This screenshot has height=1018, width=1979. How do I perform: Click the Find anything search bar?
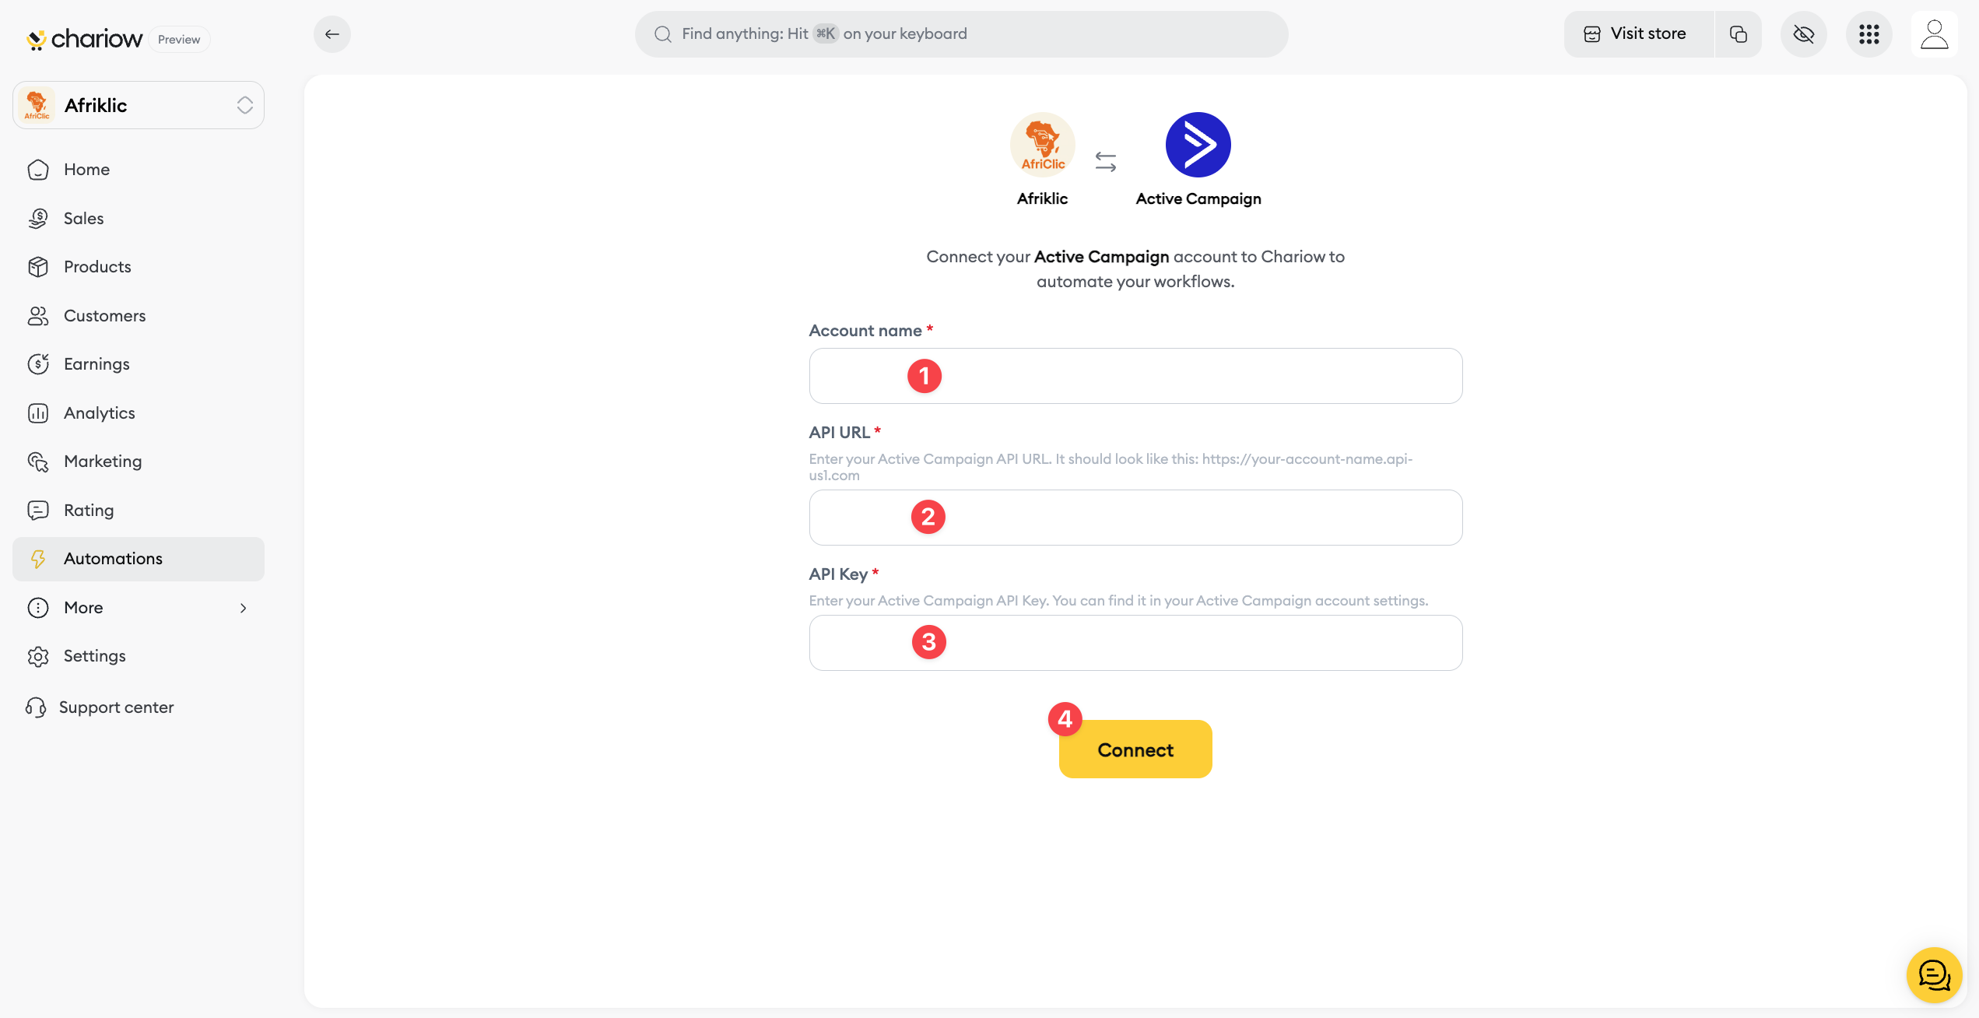pyautogui.click(x=961, y=34)
